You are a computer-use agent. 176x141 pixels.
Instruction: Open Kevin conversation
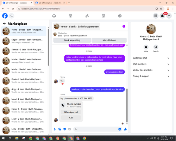(x=24, y=81)
